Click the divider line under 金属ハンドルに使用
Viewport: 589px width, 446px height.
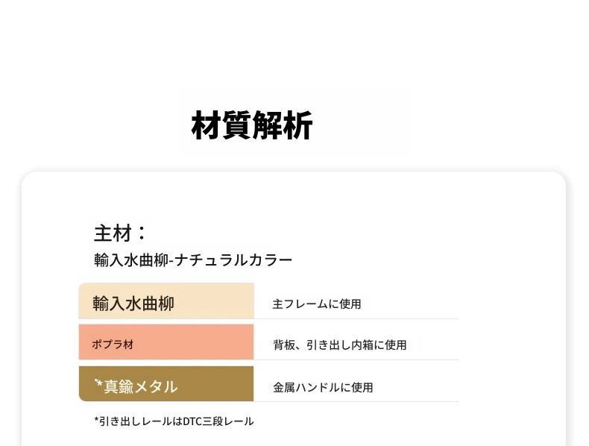point(356,401)
